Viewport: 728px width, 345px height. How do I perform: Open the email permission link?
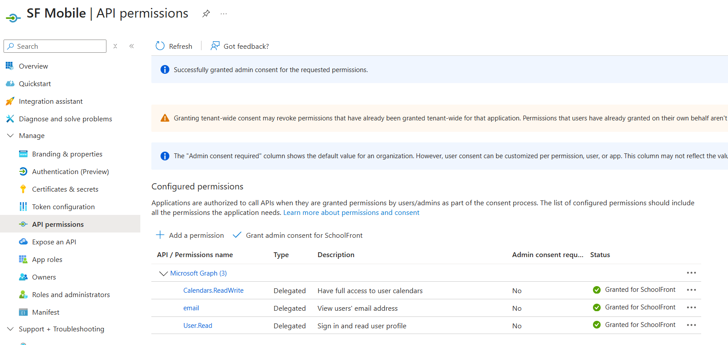coord(191,308)
